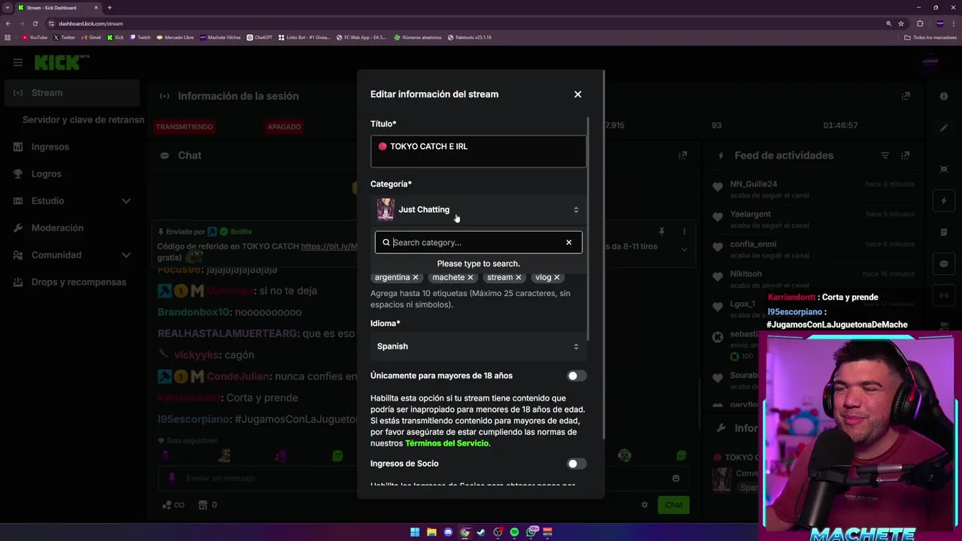Toggle 18+ only stream switch

tap(576, 376)
